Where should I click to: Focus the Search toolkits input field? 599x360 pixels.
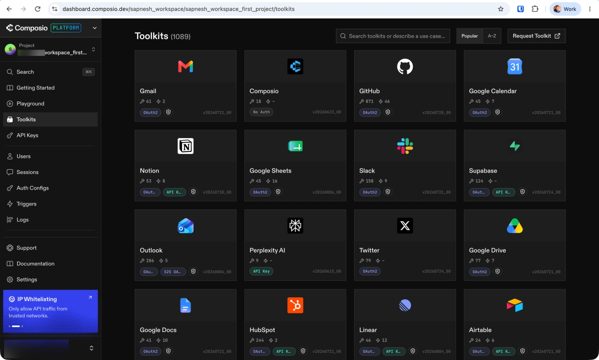click(393, 36)
